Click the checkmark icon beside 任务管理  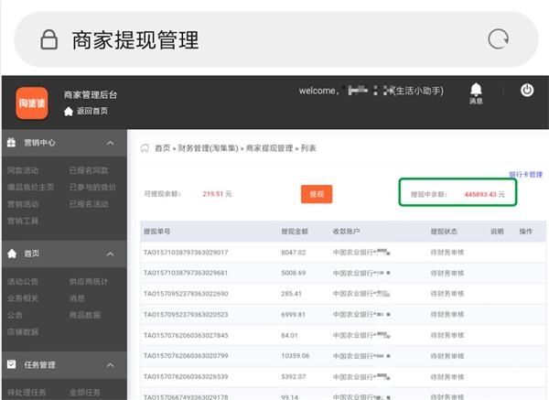pyautogui.click(x=11, y=364)
